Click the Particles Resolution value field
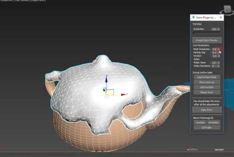 point(214,29)
